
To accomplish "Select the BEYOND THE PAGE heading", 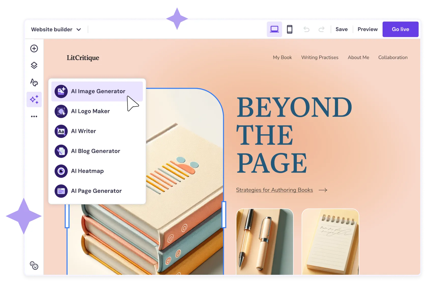I will click(x=294, y=135).
